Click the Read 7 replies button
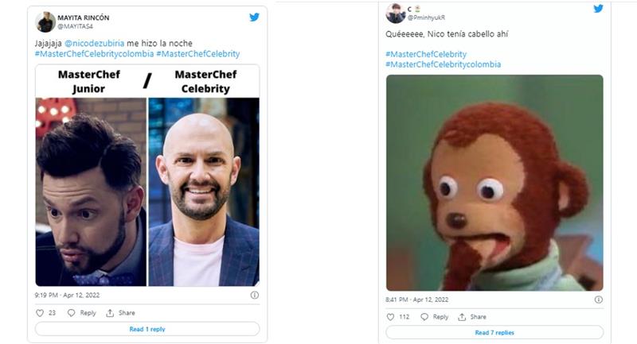This screenshot has width=637, height=344. (494, 333)
